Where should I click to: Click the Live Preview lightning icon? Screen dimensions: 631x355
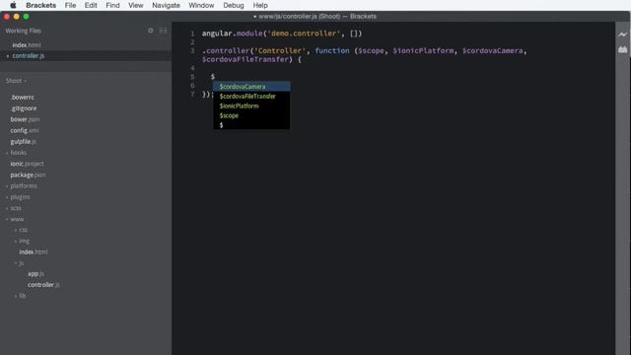[x=622, y=35]
